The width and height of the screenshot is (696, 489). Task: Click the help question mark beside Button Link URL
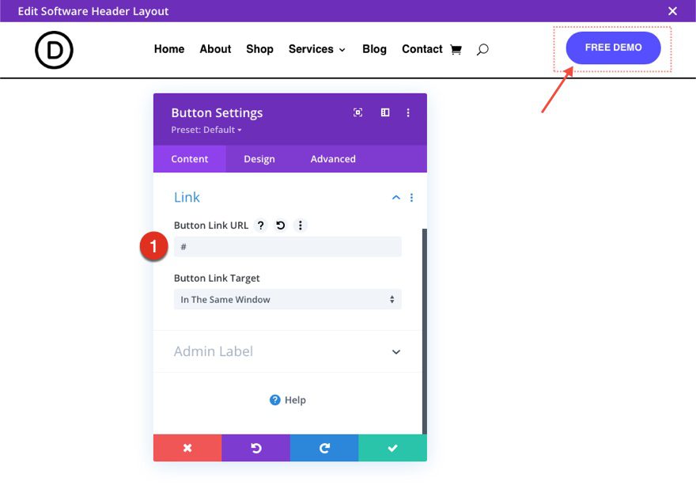(261, 226)
